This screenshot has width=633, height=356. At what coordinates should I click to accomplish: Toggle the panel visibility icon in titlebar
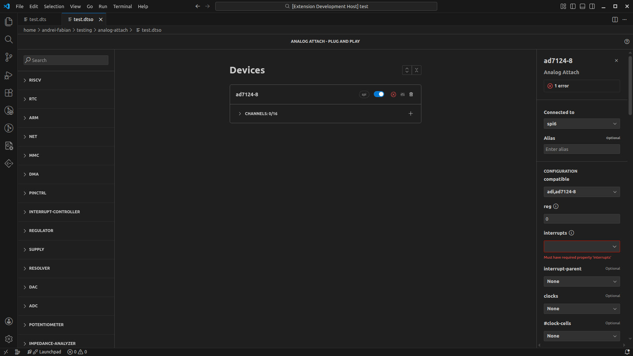[582, 6]
